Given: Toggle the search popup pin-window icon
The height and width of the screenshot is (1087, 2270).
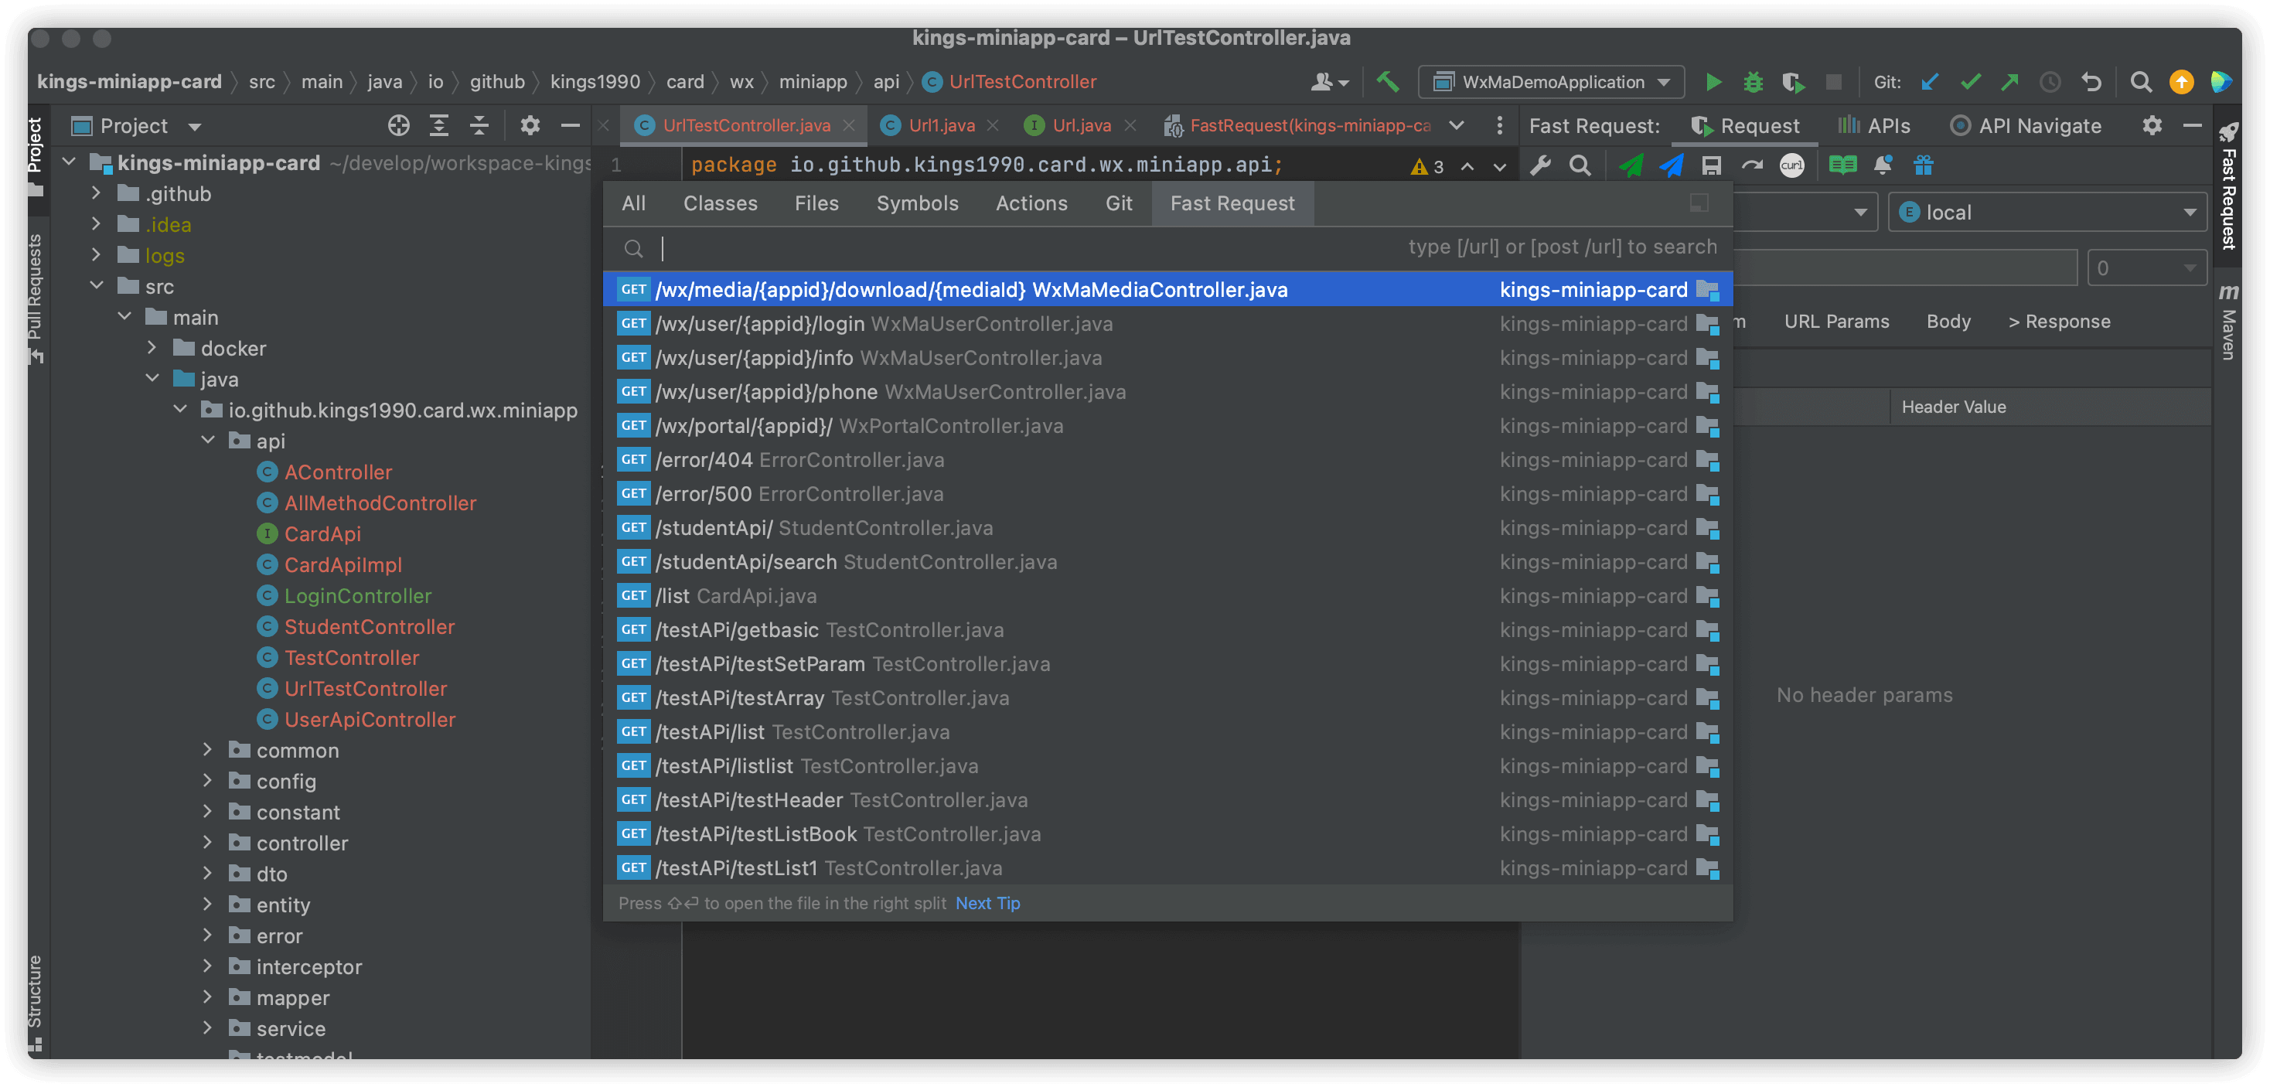Looking at the screenshot, I should pyautogui.click(x=1699, y=203).
